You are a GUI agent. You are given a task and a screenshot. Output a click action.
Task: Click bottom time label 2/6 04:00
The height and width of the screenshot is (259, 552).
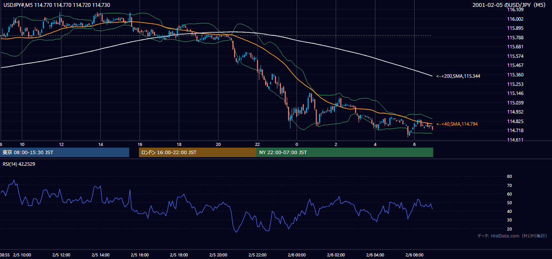pos(375,255)
